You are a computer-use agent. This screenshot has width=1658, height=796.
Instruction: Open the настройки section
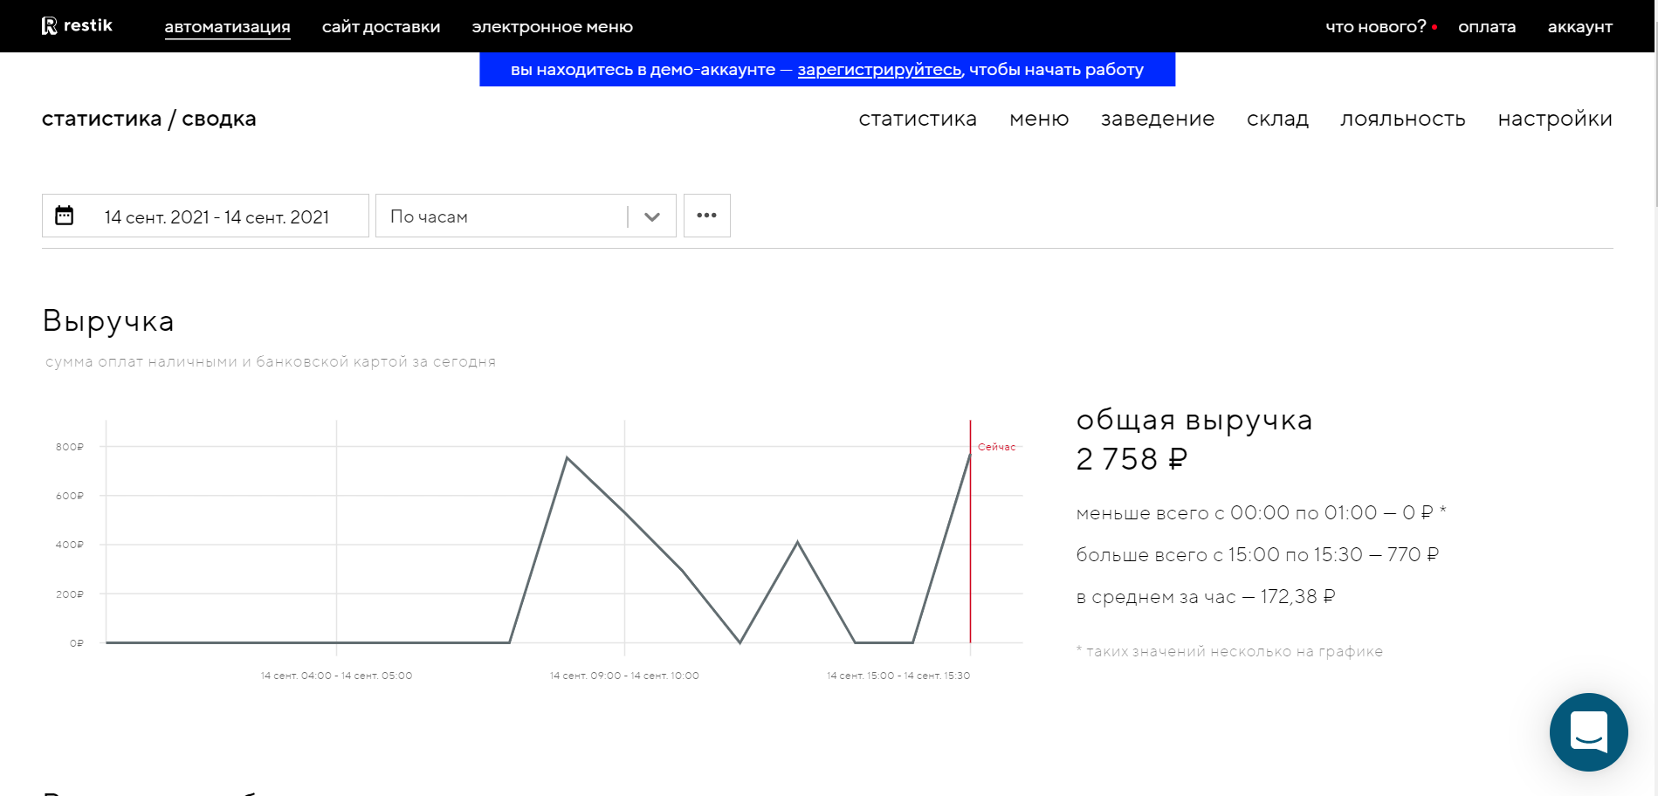(1555, 119)
